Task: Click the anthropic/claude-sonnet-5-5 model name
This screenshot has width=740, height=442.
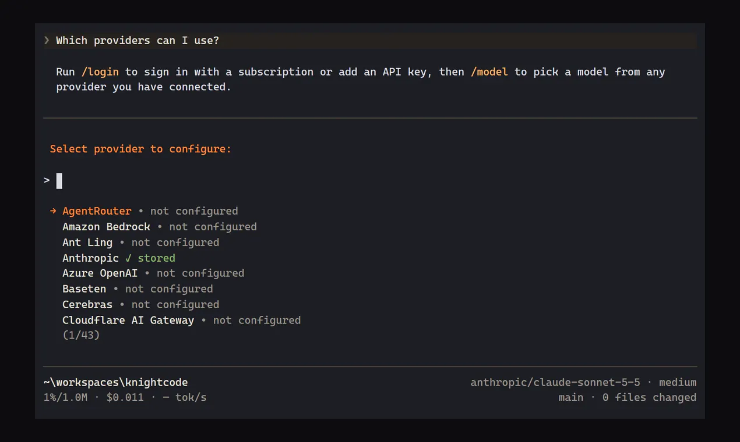Action: coord(555,383)
